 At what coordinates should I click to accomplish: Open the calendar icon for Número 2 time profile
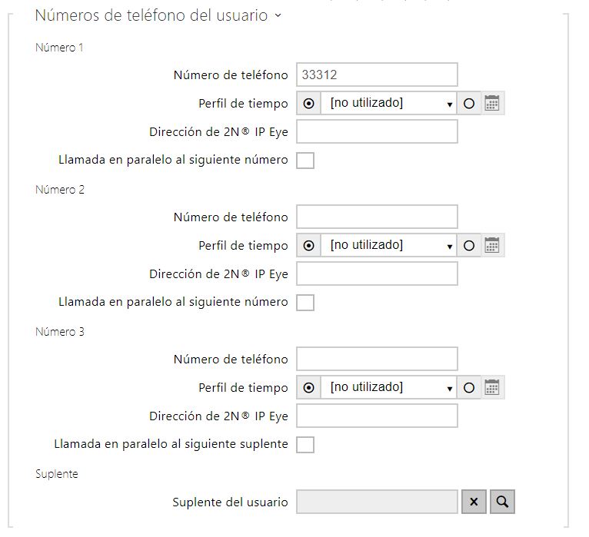[492, 245]
